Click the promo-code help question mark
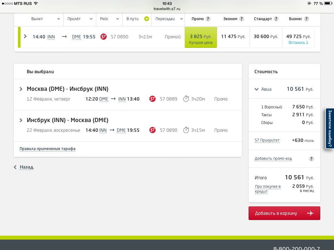 click(311, 159)
